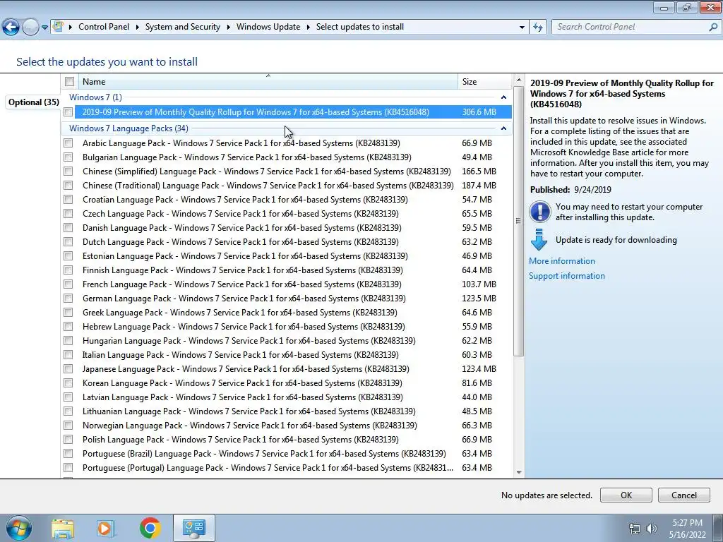Click the volume speaker tray icon
Viewport: 723px width, 542px height.
point(651,529)
